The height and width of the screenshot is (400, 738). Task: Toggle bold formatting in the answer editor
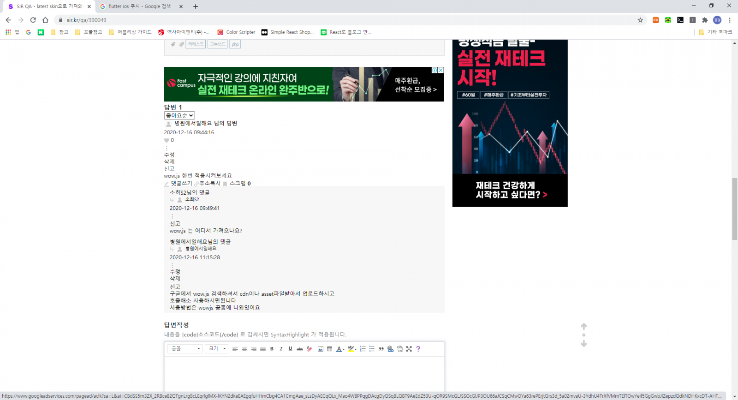[x=272, y=349]
